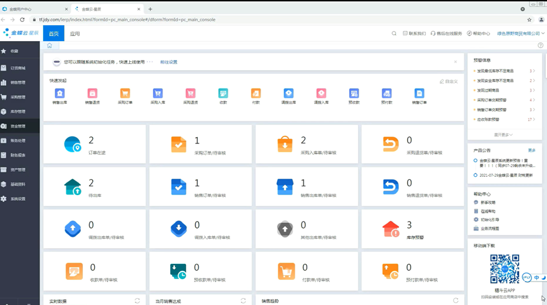Open 账务处理 in the sidebar
The image size is (547, 305).
click(20, 141)
